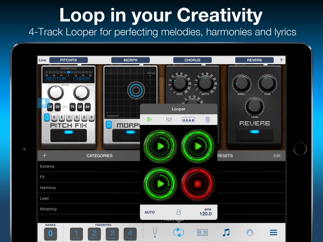Toggle the Pitch Fix footswitch
Image resolution: width=323 pixels, height=242 pixels.
[68, 135]
